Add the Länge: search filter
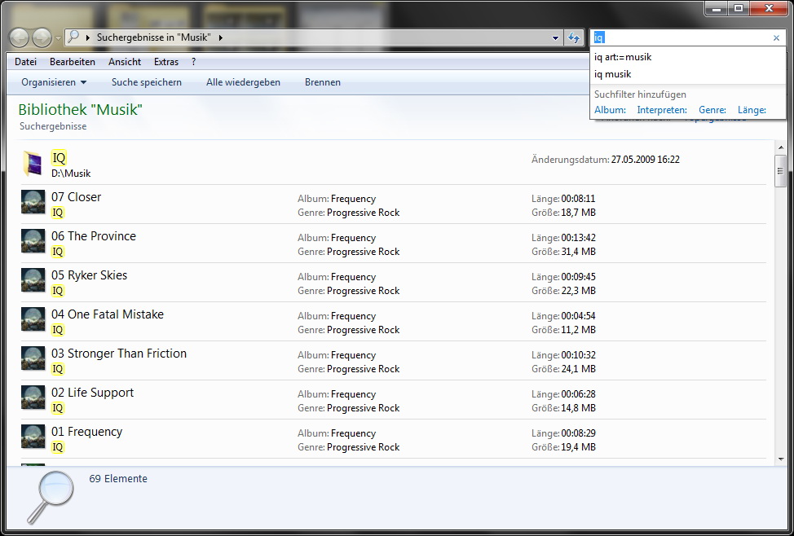794x536 pixels. [x=752, y=110]
